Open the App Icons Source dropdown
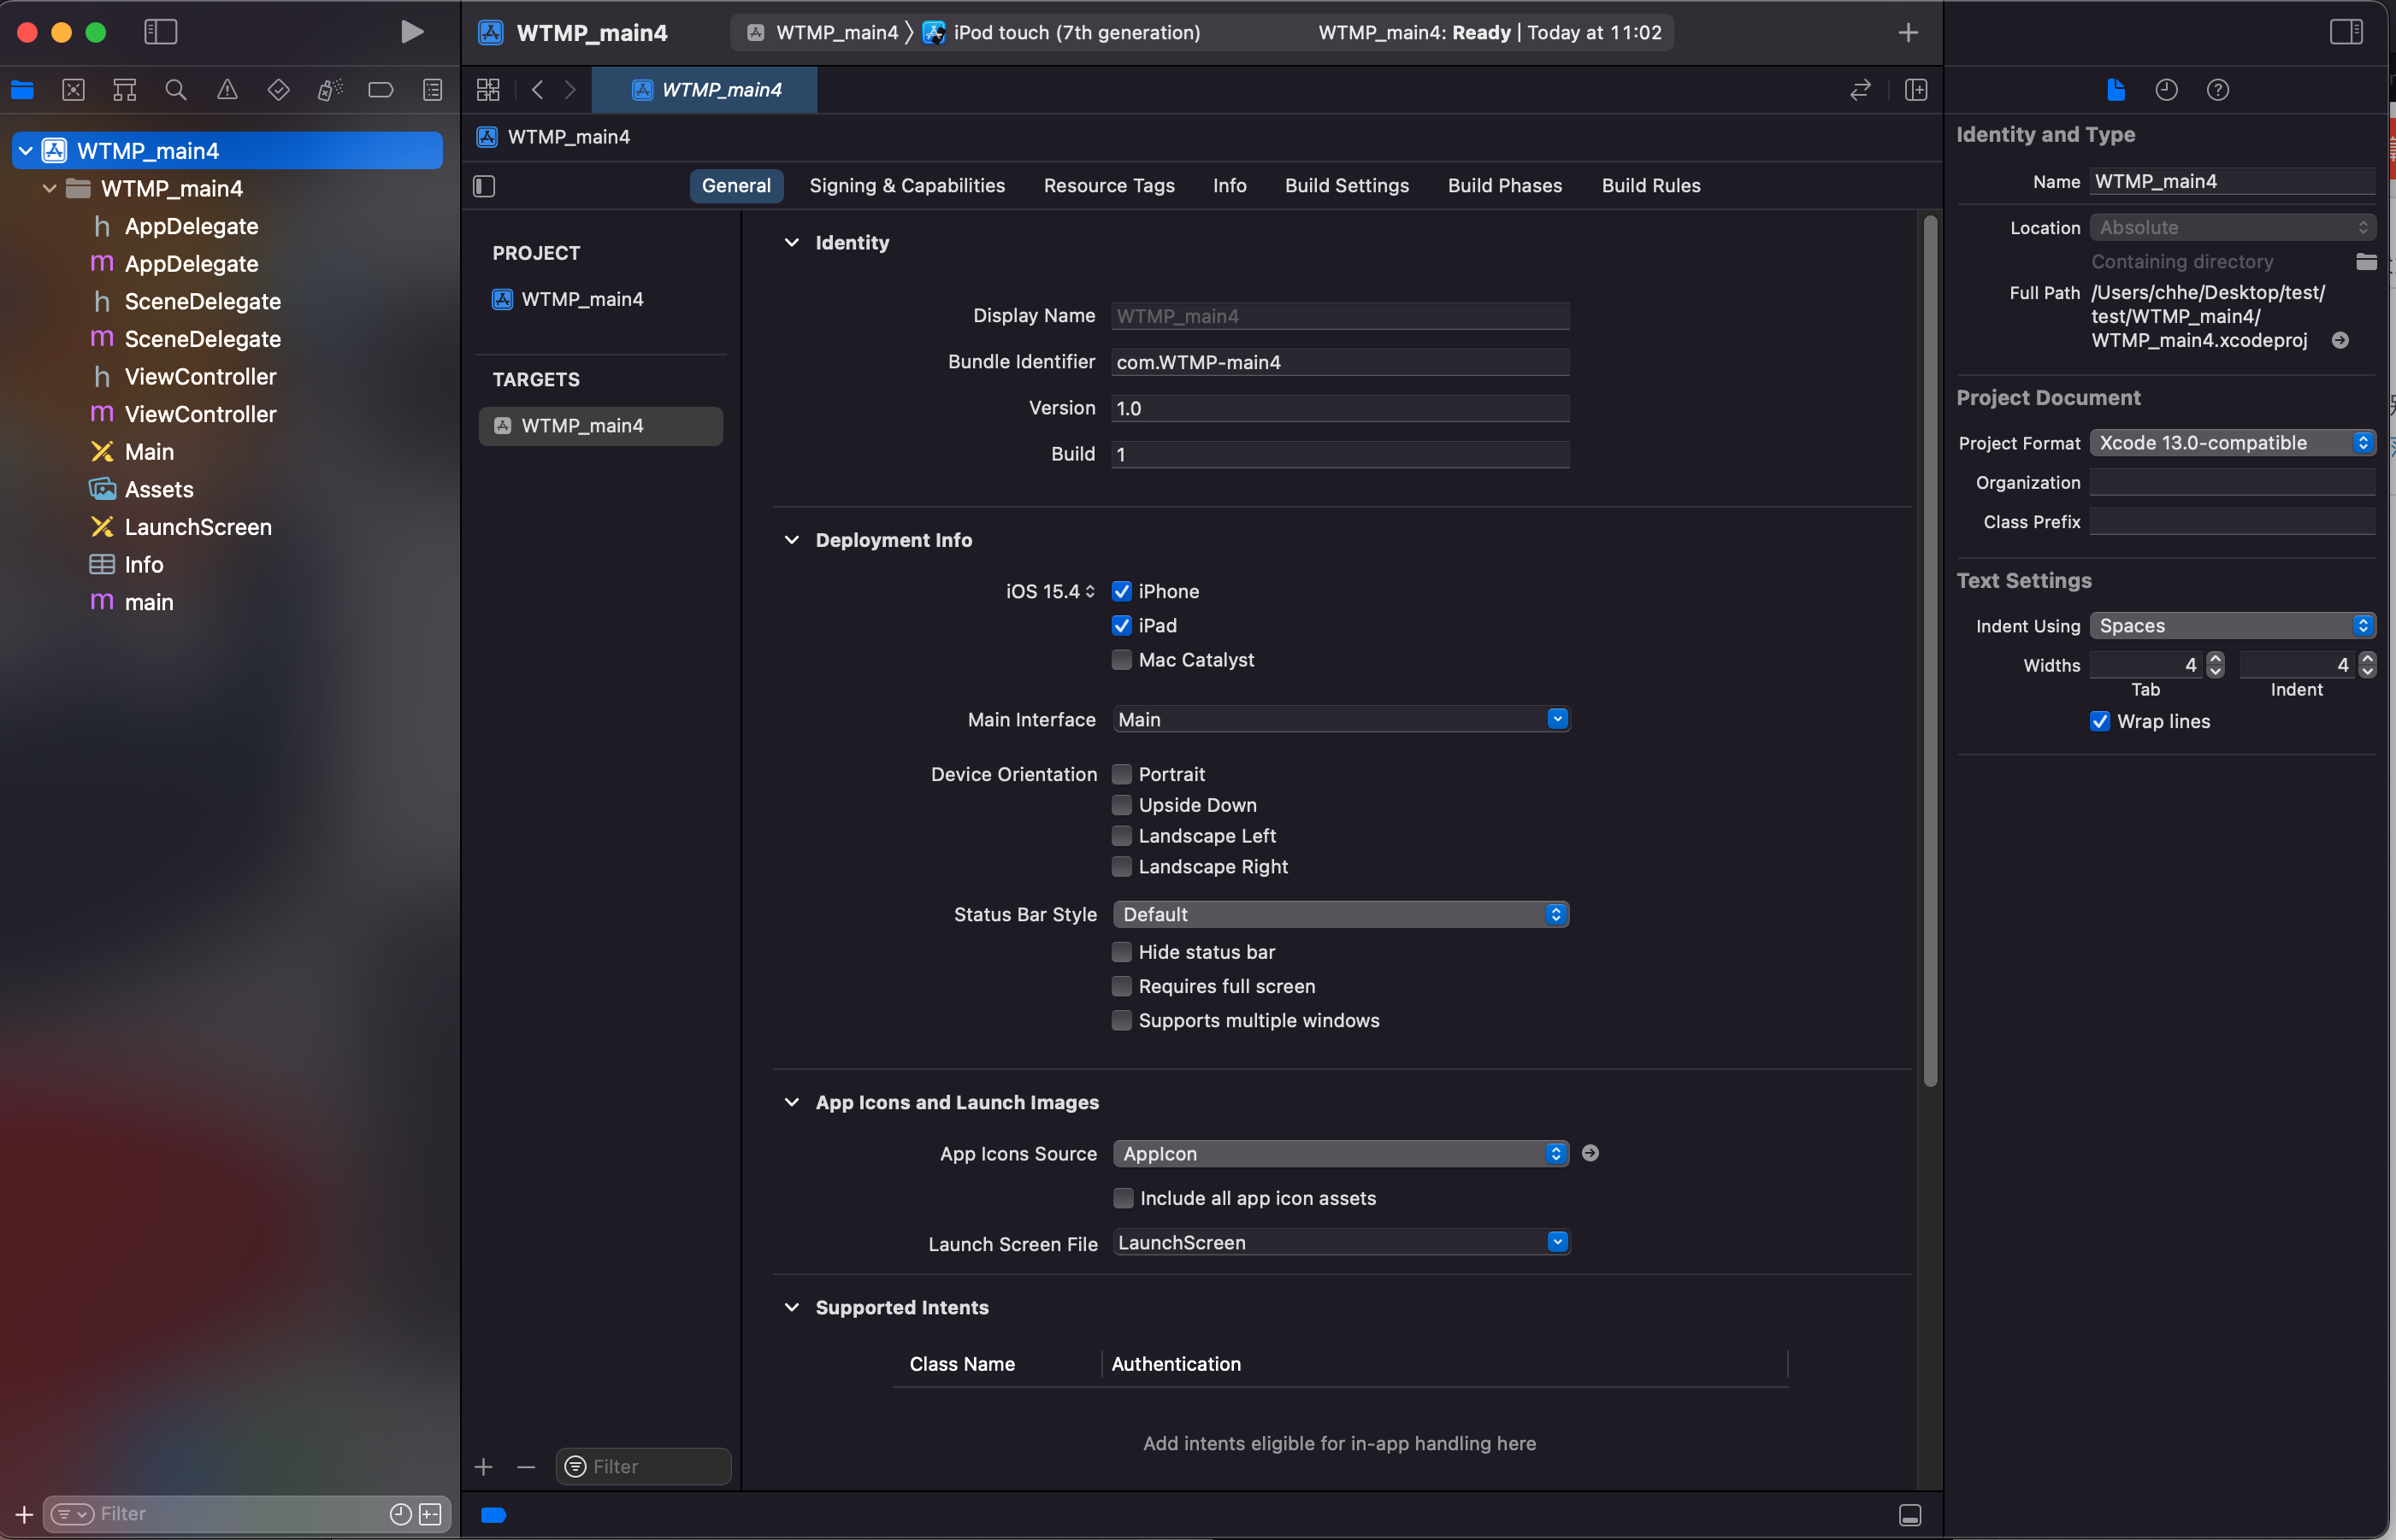2396x1540 pixels. point(1341,1153)
